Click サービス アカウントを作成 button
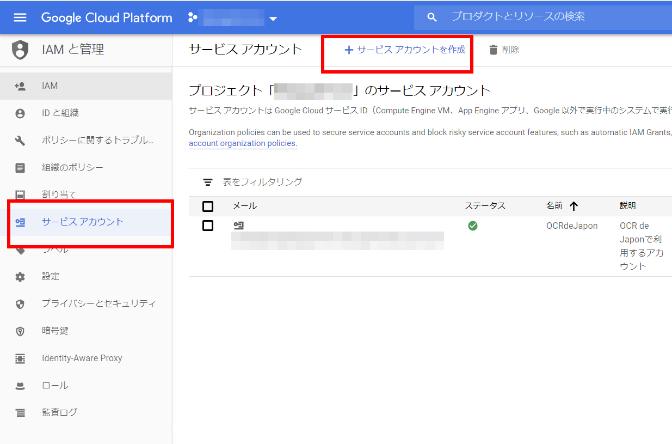 click(x=405, y=50)
